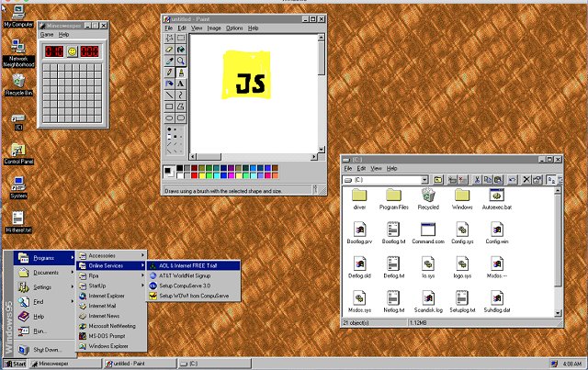Click Copy icon in C: window toolbar

(x=488, y=180)
